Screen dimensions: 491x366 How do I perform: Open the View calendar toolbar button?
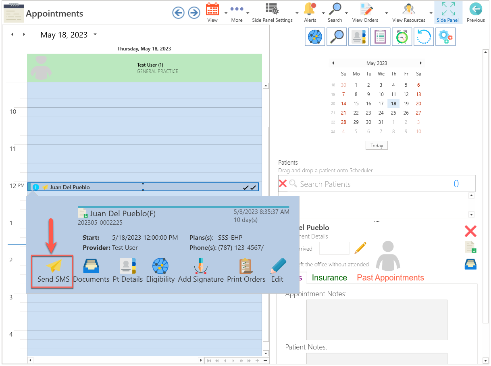click(212, 13)
